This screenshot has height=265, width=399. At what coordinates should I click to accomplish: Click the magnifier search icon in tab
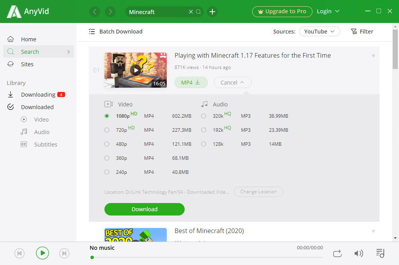(x=198, y=12)
